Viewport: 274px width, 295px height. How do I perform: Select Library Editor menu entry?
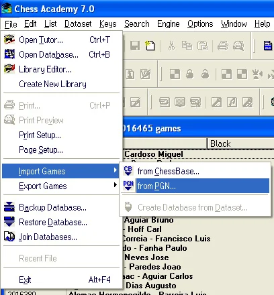click(61, 69)
